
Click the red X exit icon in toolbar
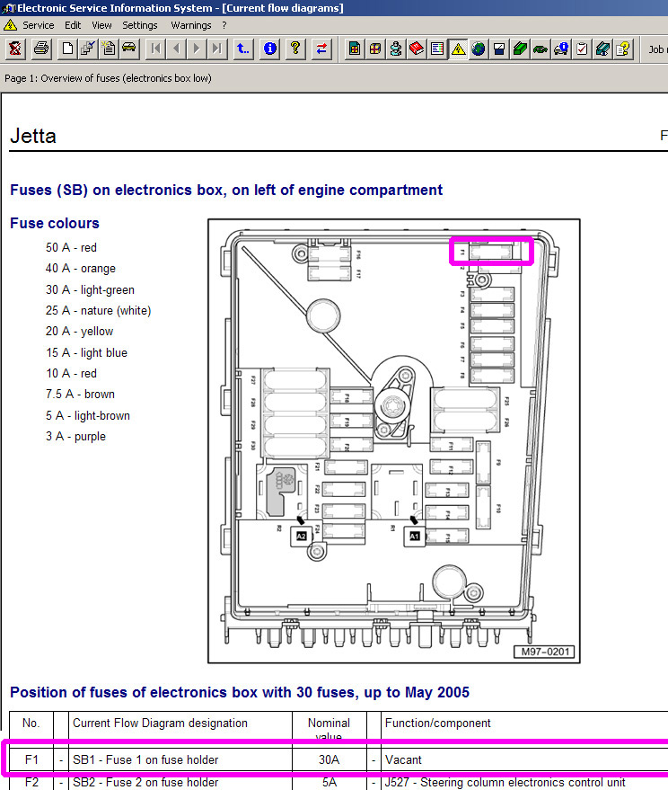[15, 49]
